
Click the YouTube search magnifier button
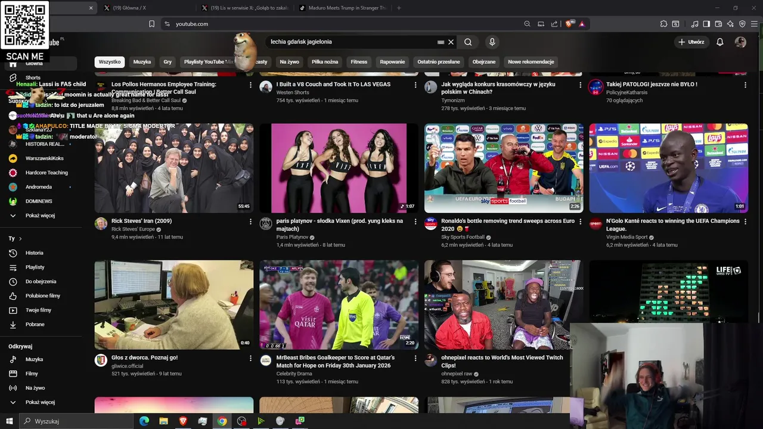(468, 42)
